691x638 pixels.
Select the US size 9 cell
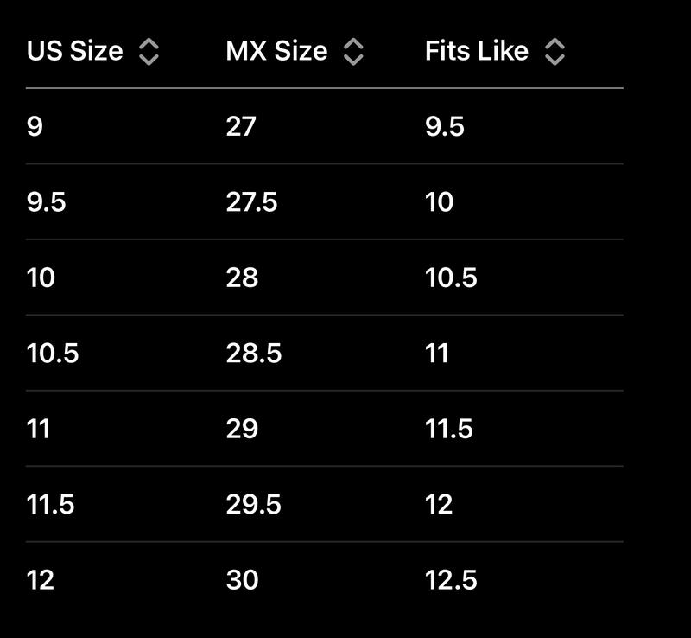coord(35,127)
